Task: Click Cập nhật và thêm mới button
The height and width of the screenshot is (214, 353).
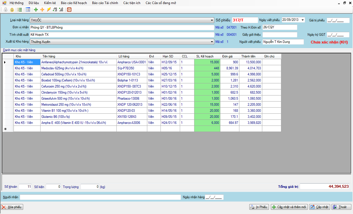Action: coord(289,207)
